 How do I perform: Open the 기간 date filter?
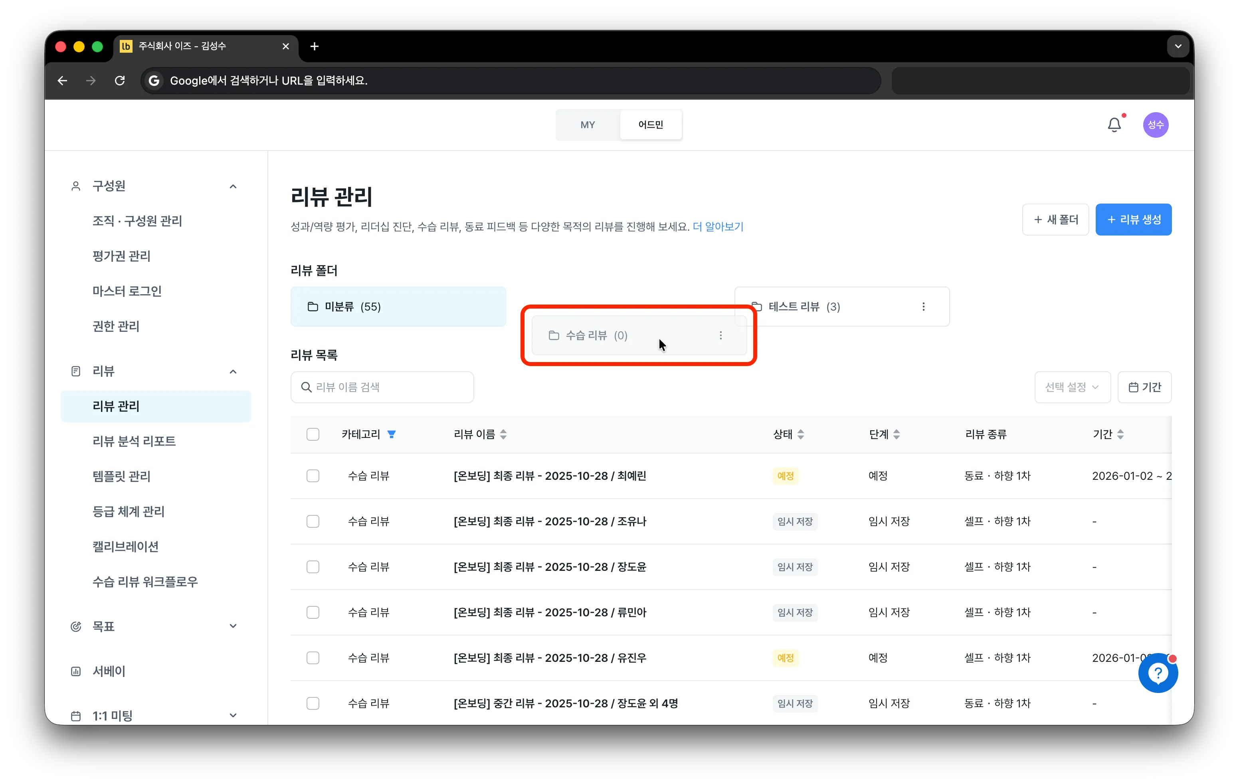1144,387
